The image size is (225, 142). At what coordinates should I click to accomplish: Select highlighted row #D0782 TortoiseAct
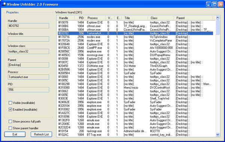coord(135,33)
